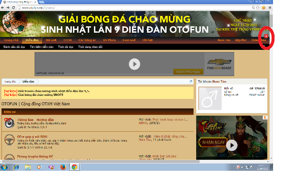The width and height of the screenshot is (281, 175).
Task: Click the address bar with www.otofun.net/forums/
Action: tap(134, 8)
